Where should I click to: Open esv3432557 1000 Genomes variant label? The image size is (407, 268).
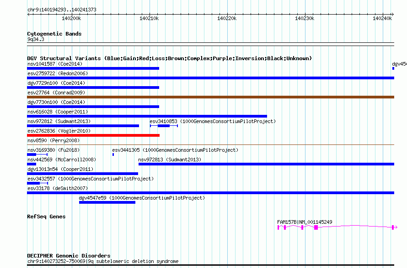[x=91, y=179]
